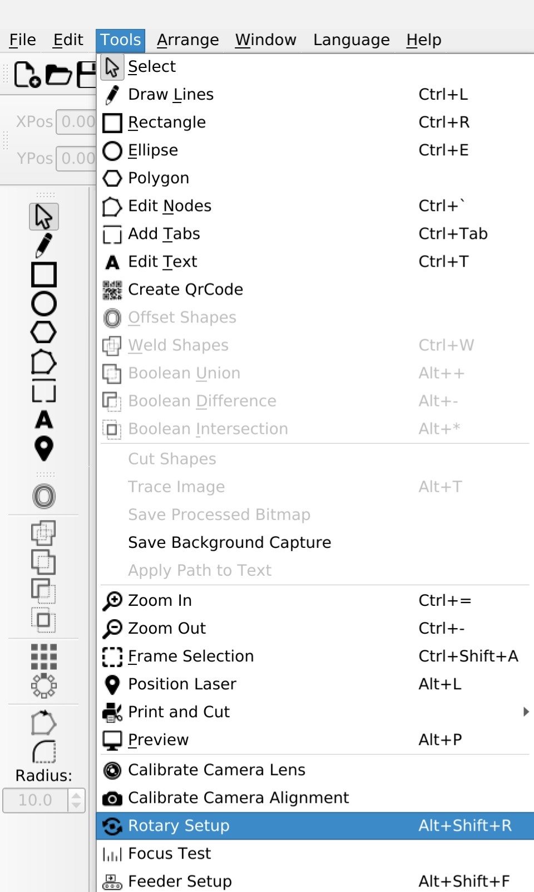Click the XPos input field
534x892 pixels.
coord(76,121)
